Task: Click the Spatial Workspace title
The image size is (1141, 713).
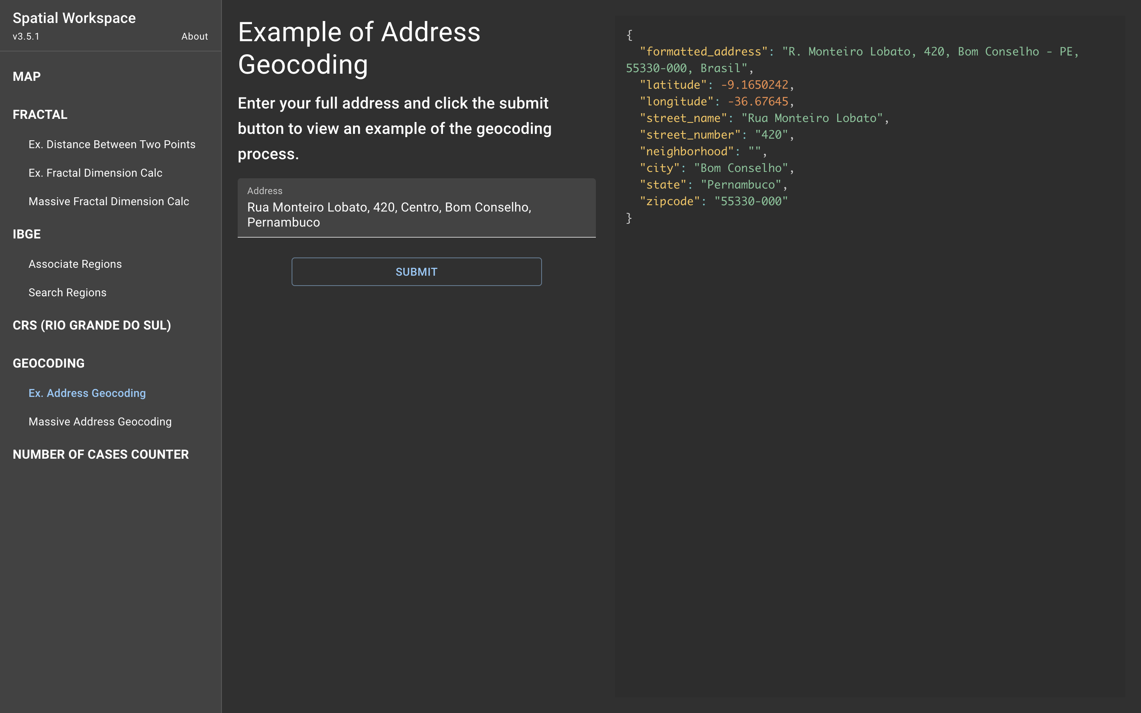Action: pos(74,18)
